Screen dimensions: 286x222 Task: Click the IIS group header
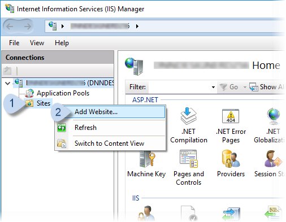(136, 198)
